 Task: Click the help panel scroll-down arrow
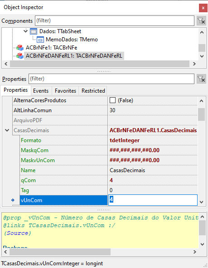tap(203, 244)
